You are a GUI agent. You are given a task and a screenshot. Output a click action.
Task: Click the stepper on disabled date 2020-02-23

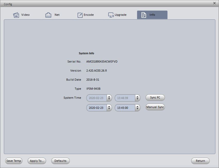point(109,98)
